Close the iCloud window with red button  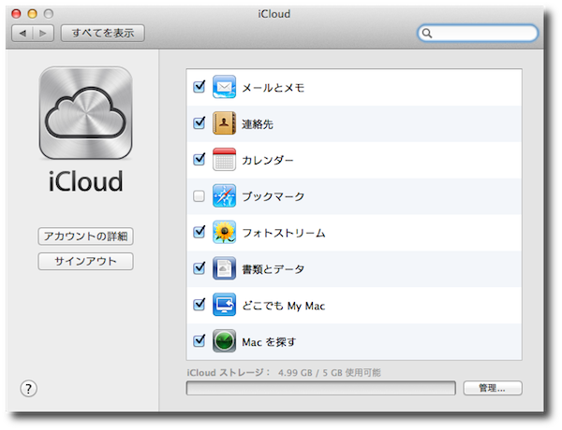point(16,14)
